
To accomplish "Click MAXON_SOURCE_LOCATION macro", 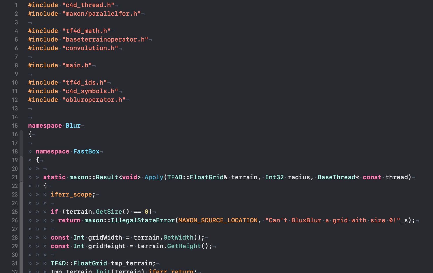I will pyautogui.click(x=218, y=220).
